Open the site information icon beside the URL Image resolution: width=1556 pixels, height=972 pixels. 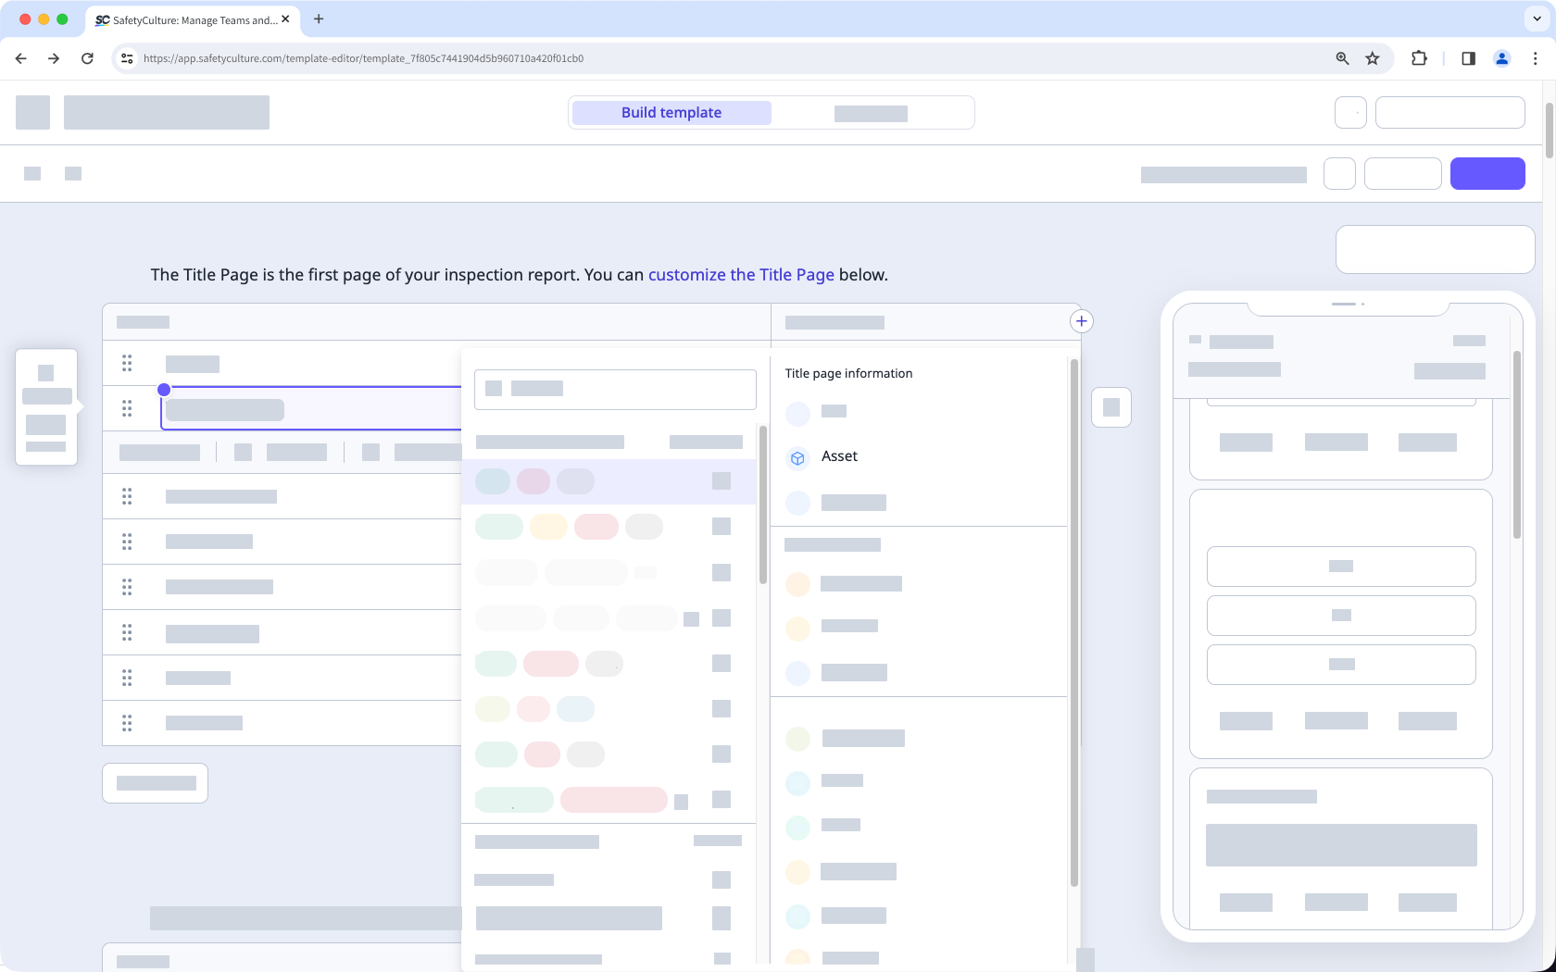point(127,58)
